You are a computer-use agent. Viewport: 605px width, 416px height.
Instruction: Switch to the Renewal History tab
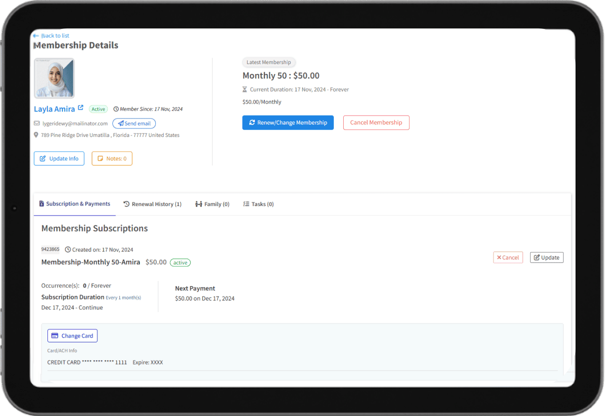(x=152, y=204)
